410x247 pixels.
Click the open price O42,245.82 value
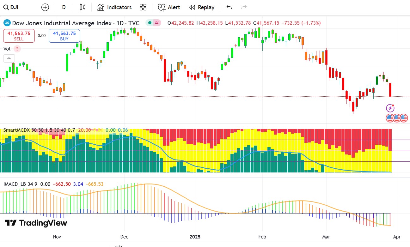[x=181, y=23]
